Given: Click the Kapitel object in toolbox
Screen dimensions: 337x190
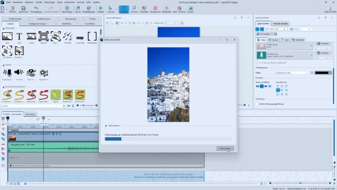Looking at the screenshot, I should pyautogui.click(x=43, y=36).
